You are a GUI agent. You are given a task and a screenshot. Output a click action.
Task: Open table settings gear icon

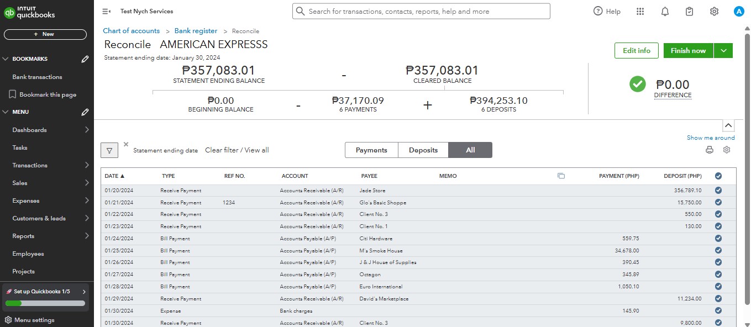(727, 150)
